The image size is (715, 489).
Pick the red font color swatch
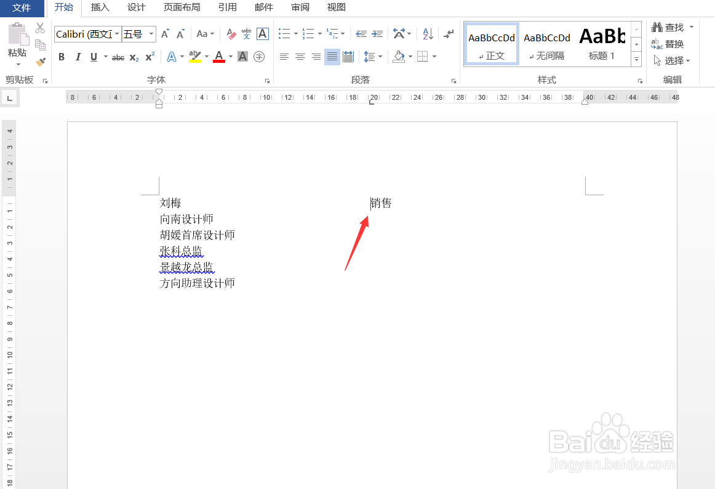pyautogui.click(x=219, y=57)
